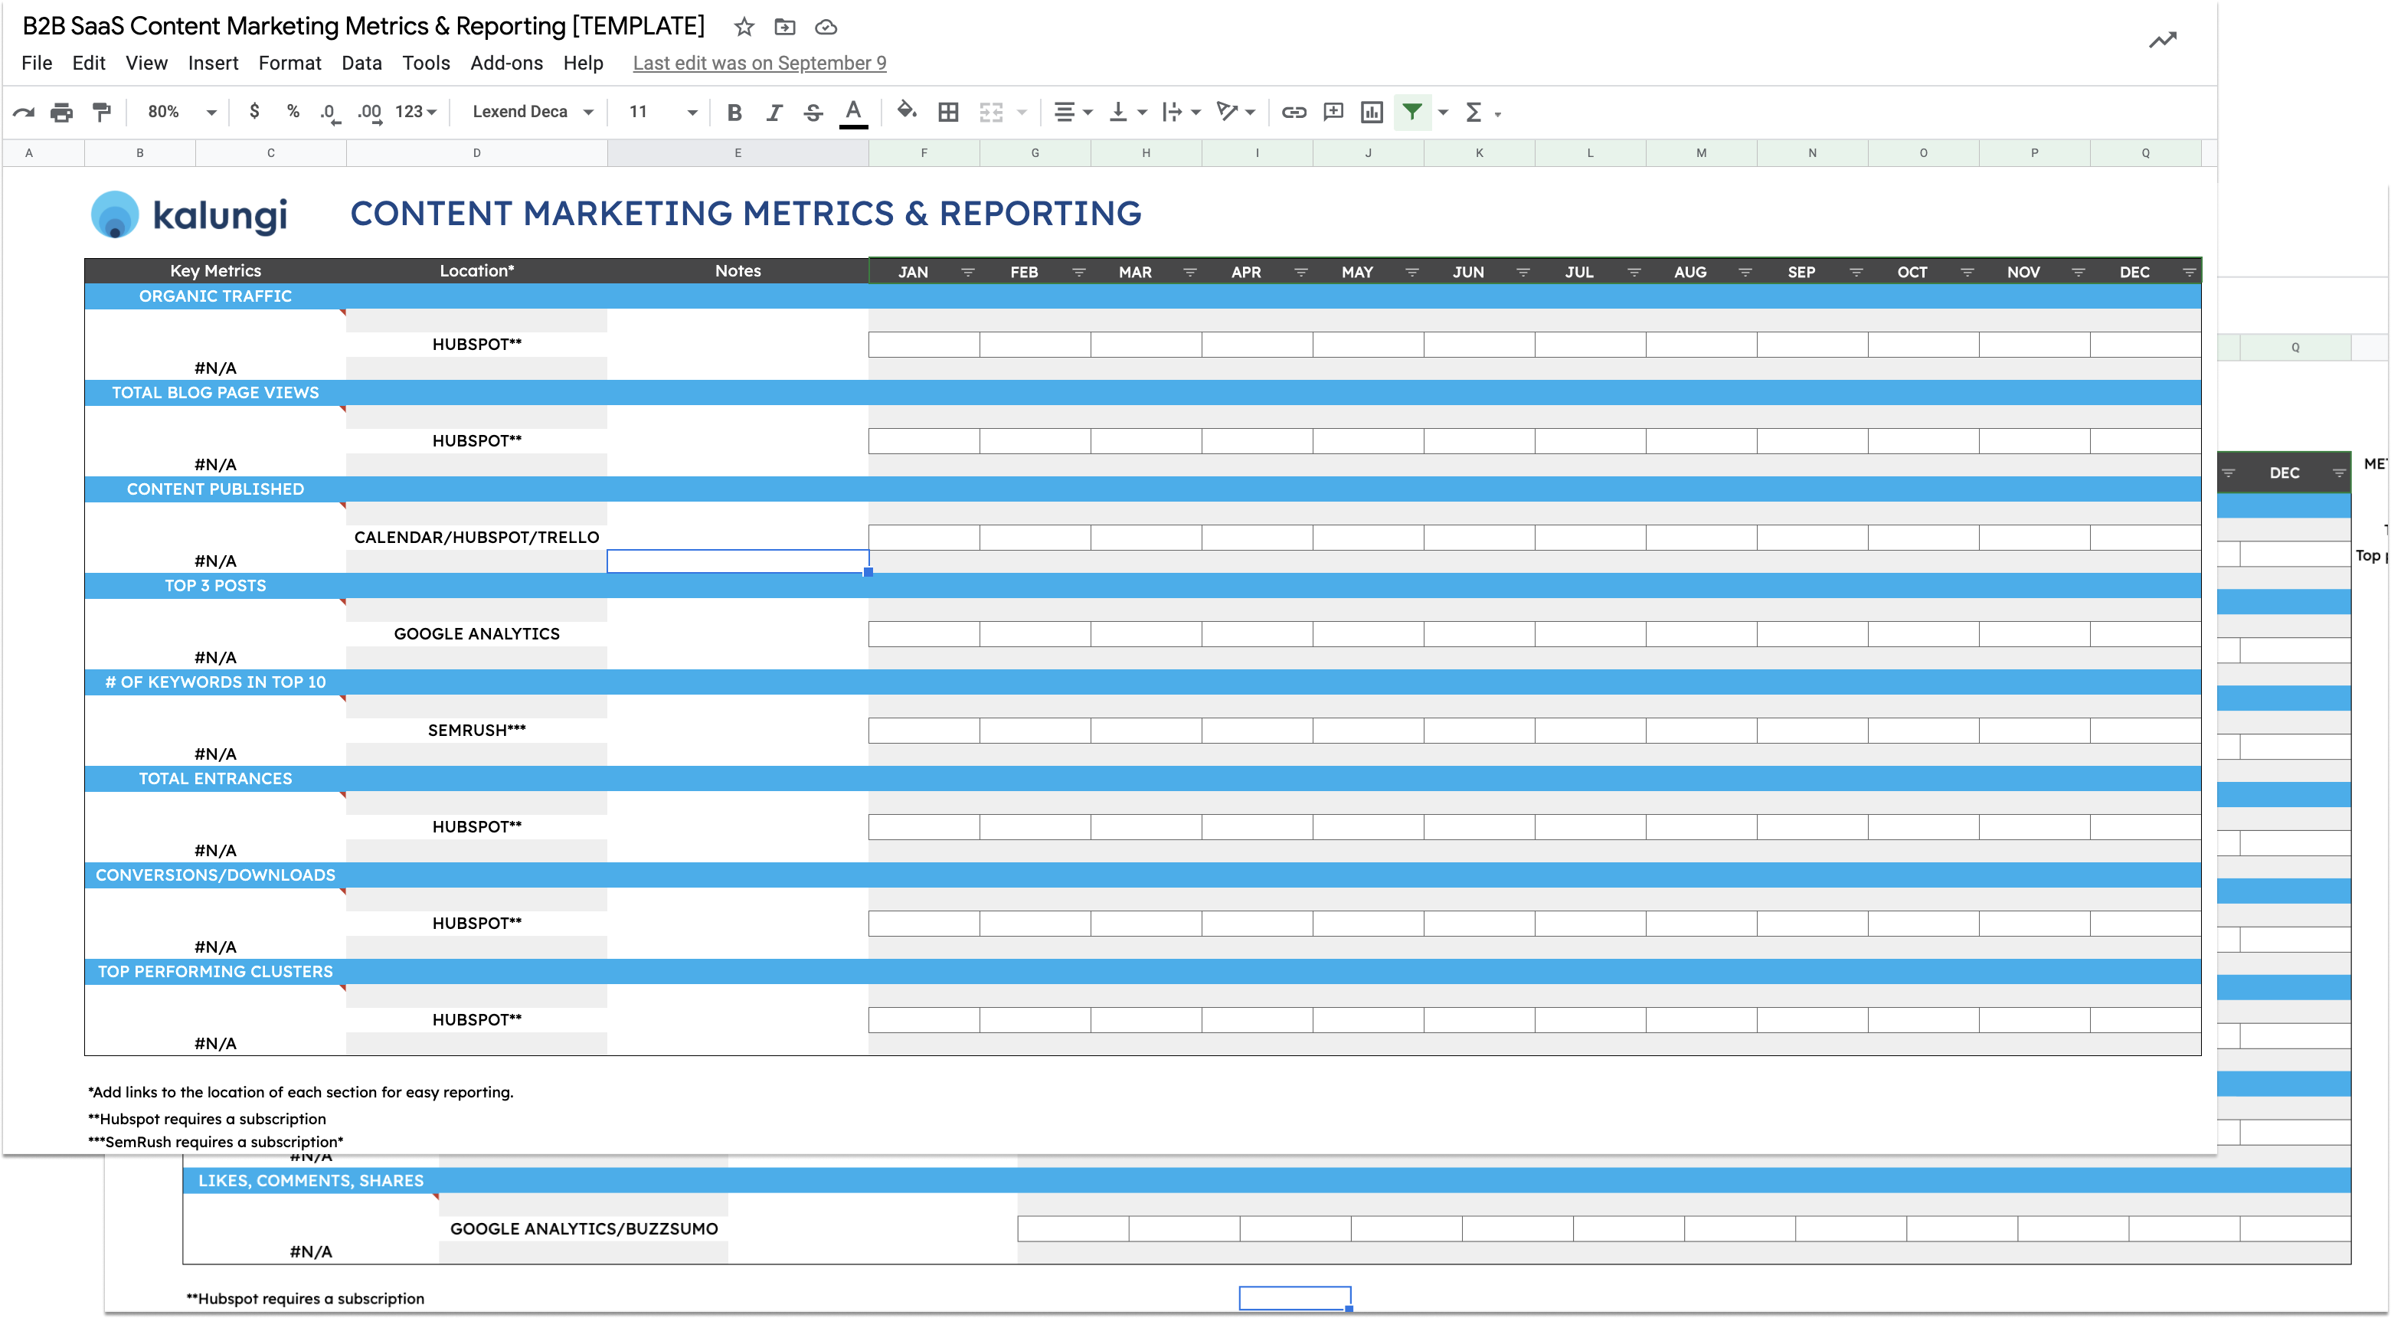
Task: Toggle the green filter button
Action: (1411, 113)
